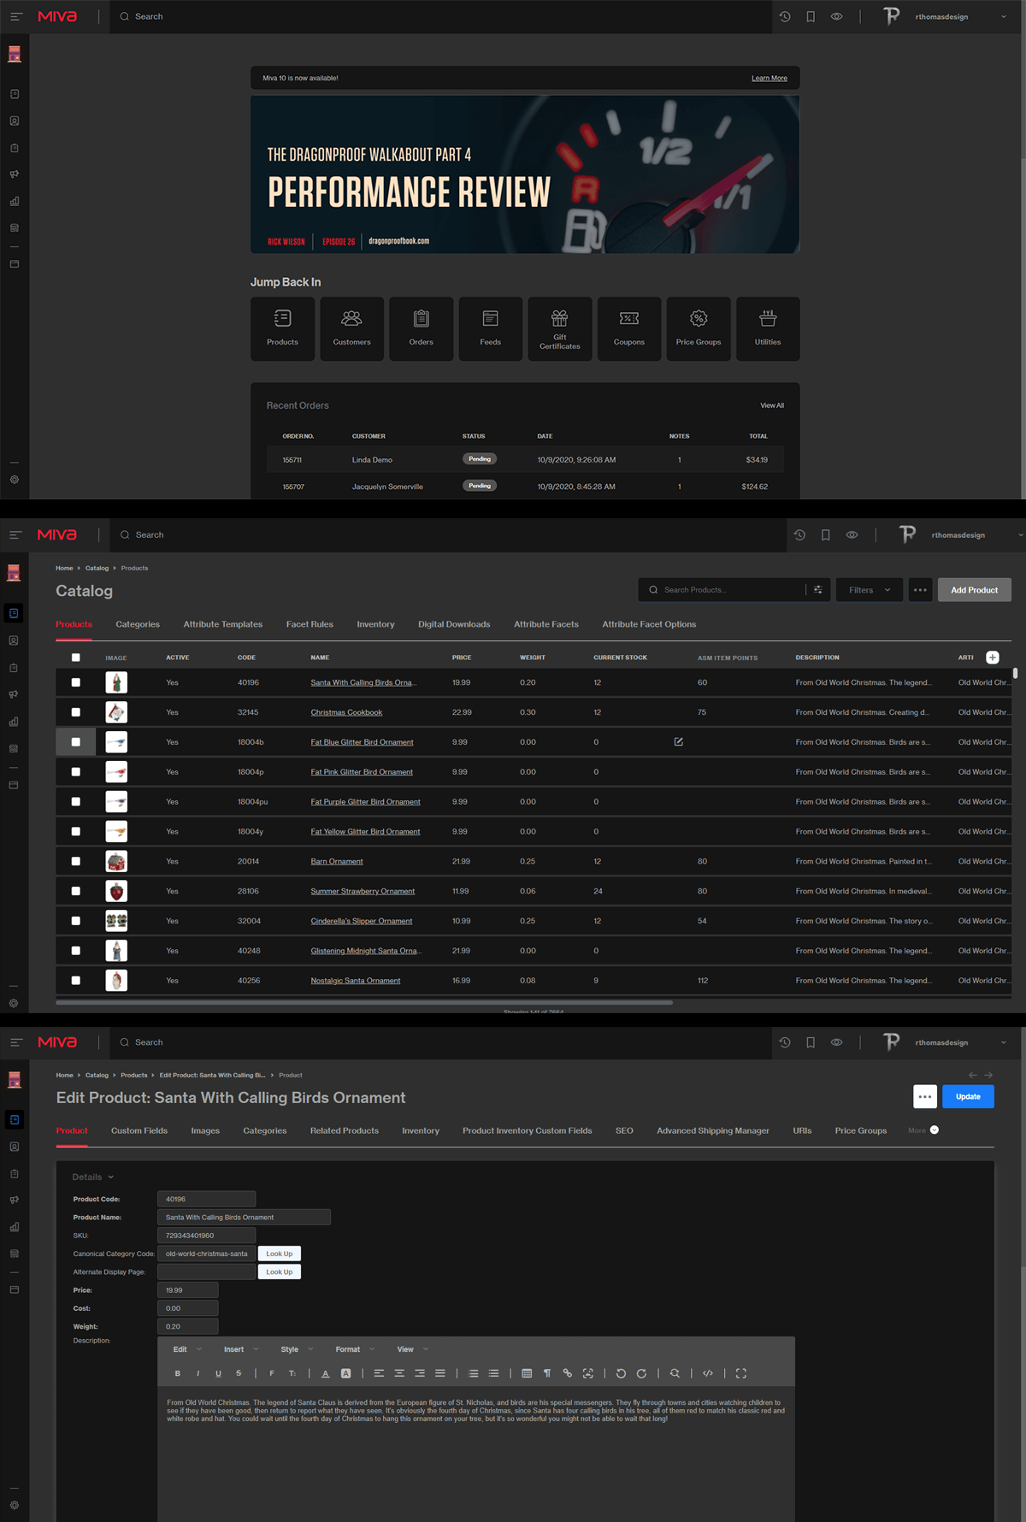Open the Gift Certificates tile
The image size is (1026, 1522).
pyautogui.click(x=560, y=328)
